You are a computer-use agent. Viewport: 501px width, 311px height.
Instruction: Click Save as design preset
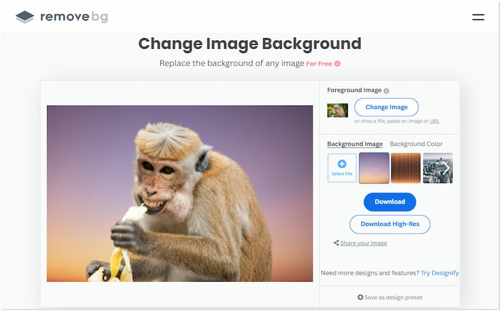[390, 297]
